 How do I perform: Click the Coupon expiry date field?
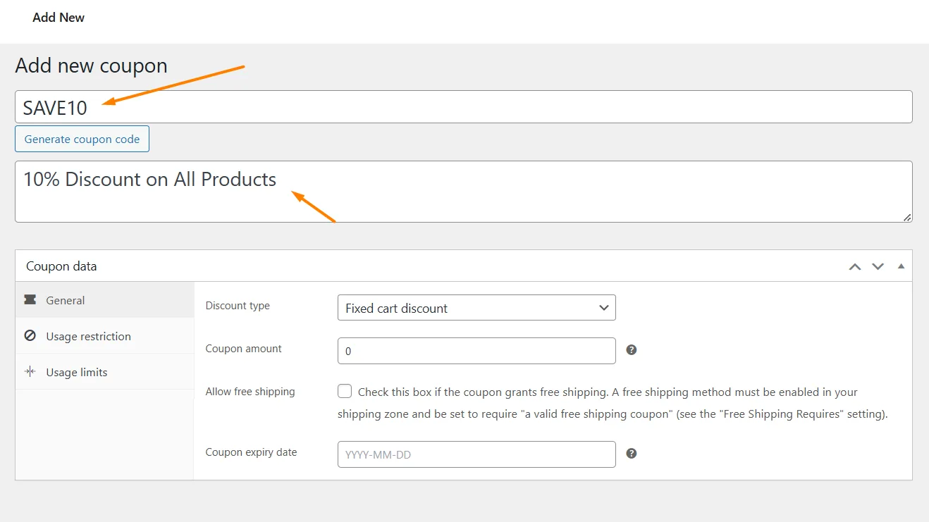[476, 454]
